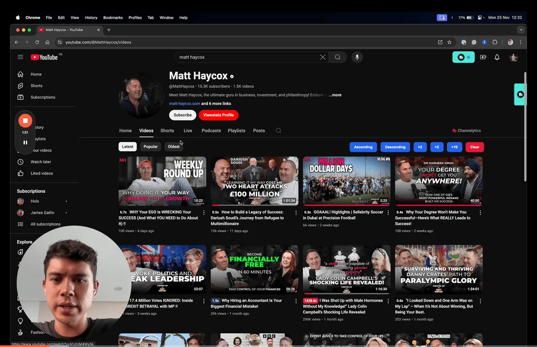Click the search magnifier button
Screen dimensions: 537x347
coord(338,57)
